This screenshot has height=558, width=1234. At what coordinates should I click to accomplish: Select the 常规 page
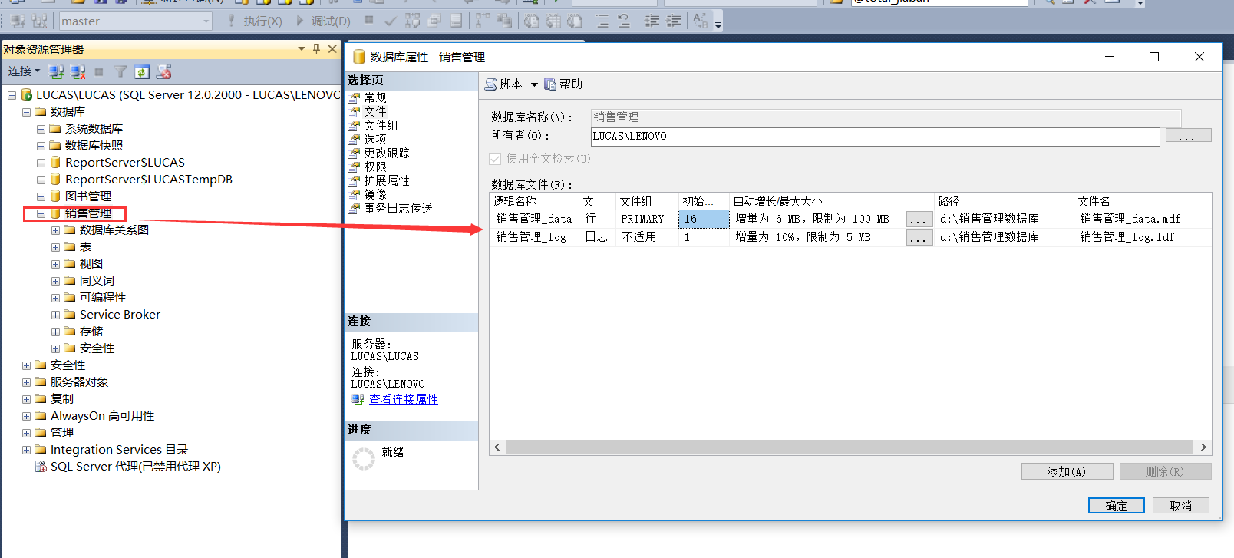click(x=374, y=97)
